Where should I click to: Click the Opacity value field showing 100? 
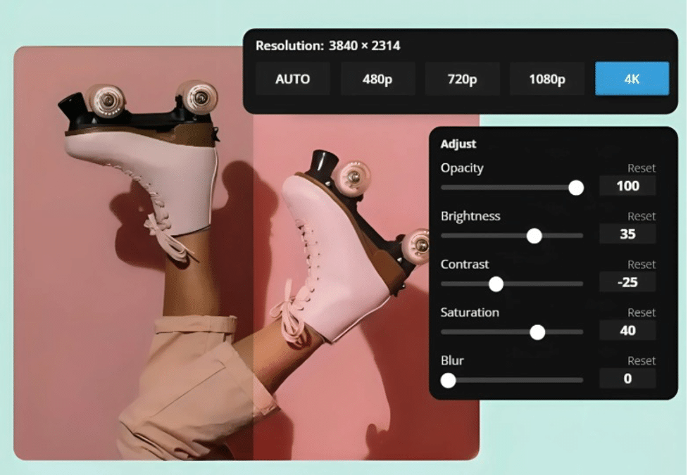628,186
